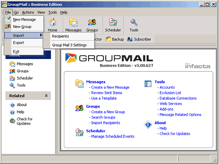Expand the Import submenu arrow
Viewport: 219px width, 164px height.
pyautogui.click(x=41, y=35)
